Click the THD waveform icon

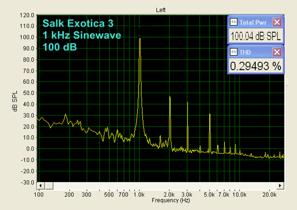[x=234, y=52]
